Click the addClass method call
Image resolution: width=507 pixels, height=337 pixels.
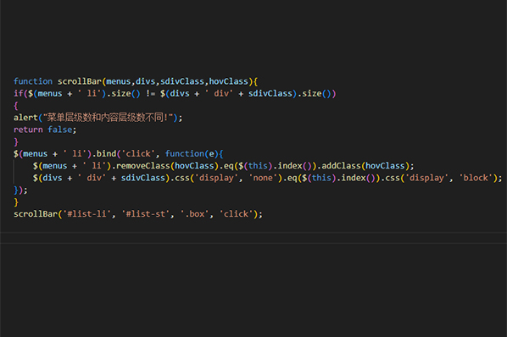pos(341,166)
